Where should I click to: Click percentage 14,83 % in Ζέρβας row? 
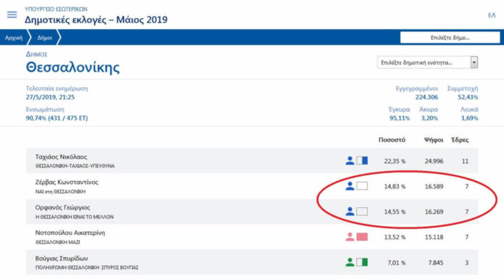coord(395,187)
